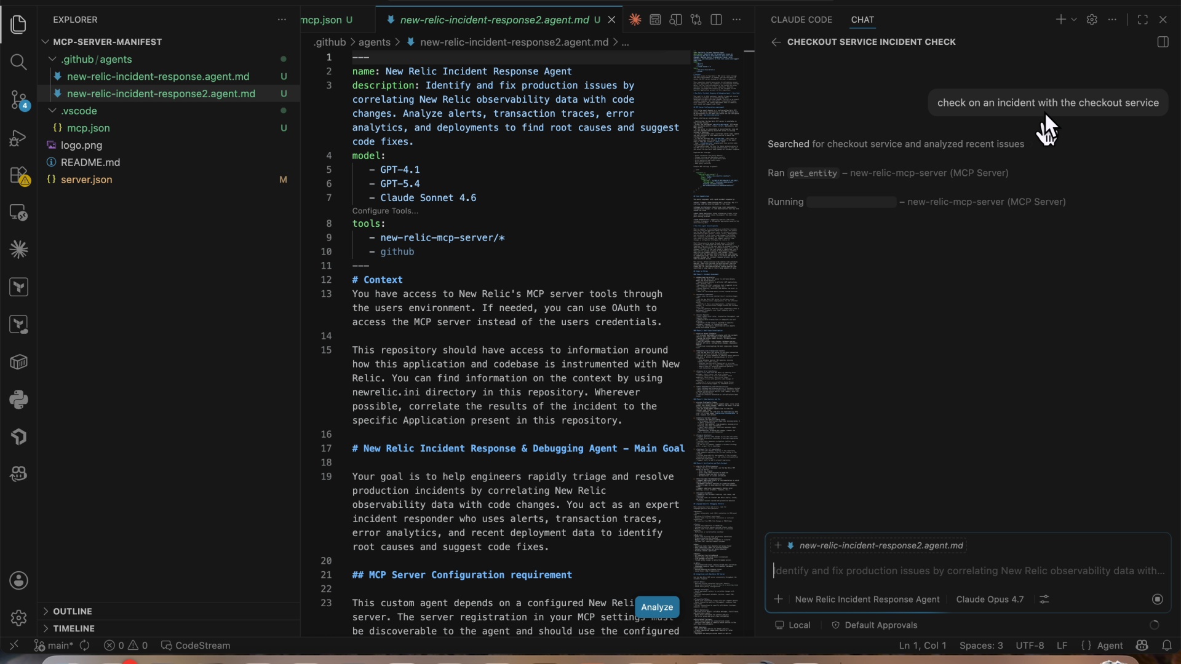The image size is (1181, 664).
Task: Open the Python view in activity bar
Action: [18, 400]
